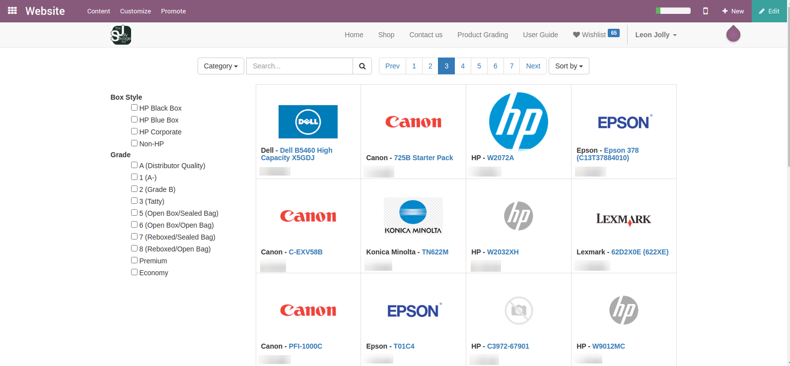
Task: Click the search magnifier button
Action: point(362,66)
